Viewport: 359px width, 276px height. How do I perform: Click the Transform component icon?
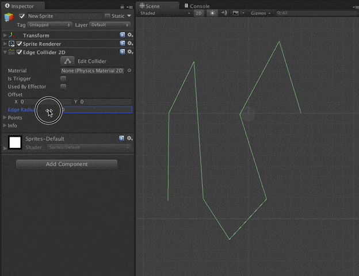click(x=12, y=35)
